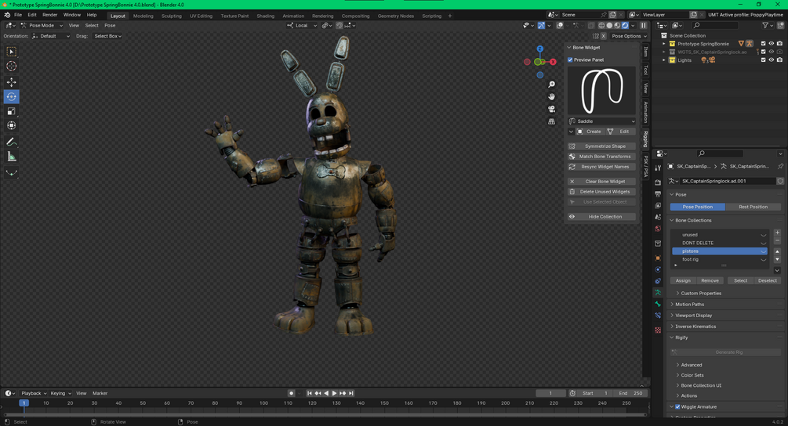Play the animation forward
This screenshot has height=426, width=788.
334,393
